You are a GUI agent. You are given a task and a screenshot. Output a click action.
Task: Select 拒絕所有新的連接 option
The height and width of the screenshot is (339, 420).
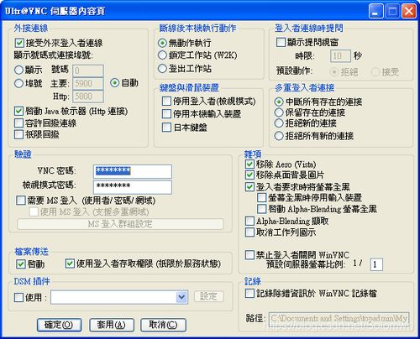tap(279, 136)
